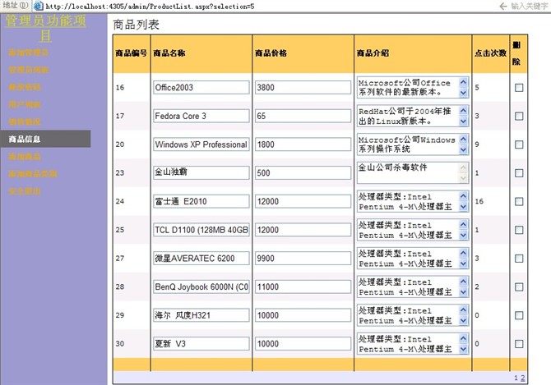The height and width of the screenshot is (385, 551).
Task: Click the Office2003 product name field
Action: 201,88
